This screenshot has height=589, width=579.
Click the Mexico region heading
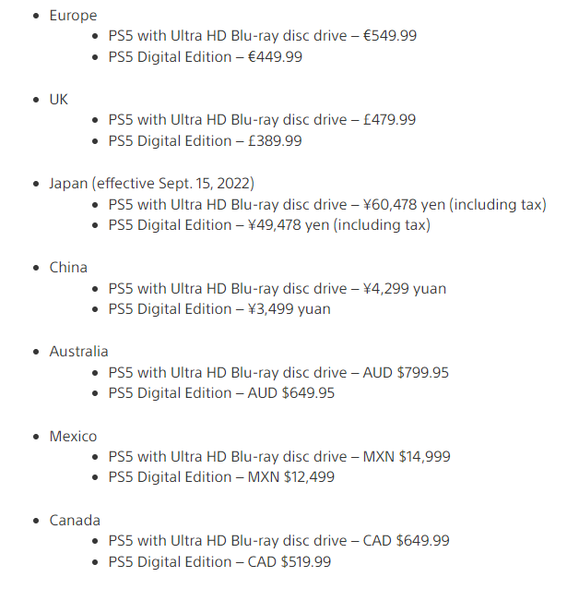click(x=73, y=437)
